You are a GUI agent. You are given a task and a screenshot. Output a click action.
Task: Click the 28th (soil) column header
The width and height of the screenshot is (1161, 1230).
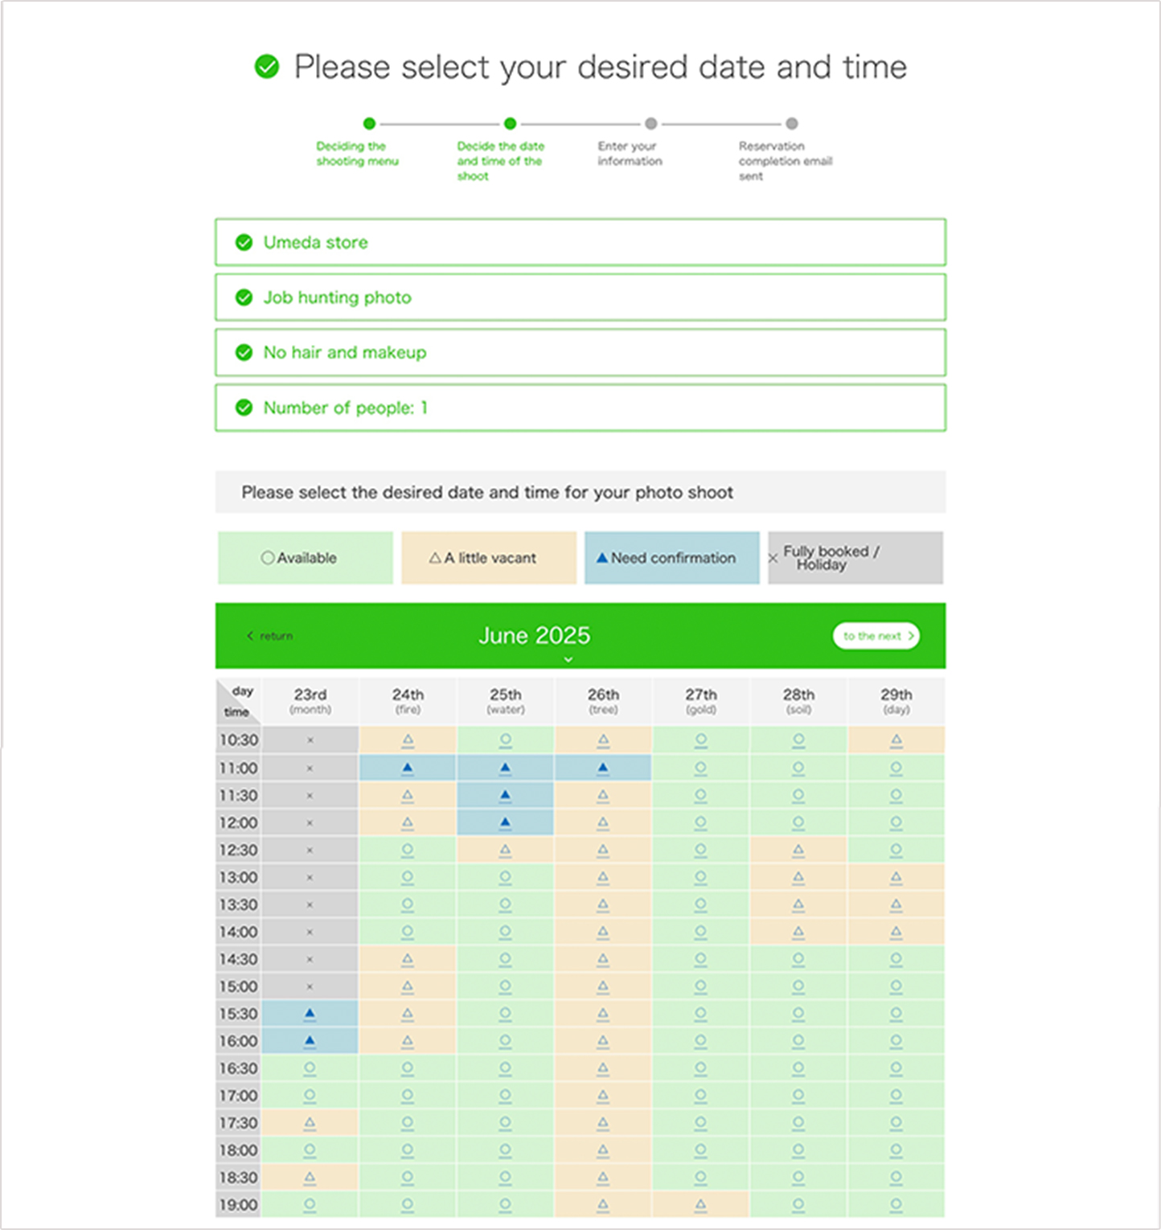(798, 701)
